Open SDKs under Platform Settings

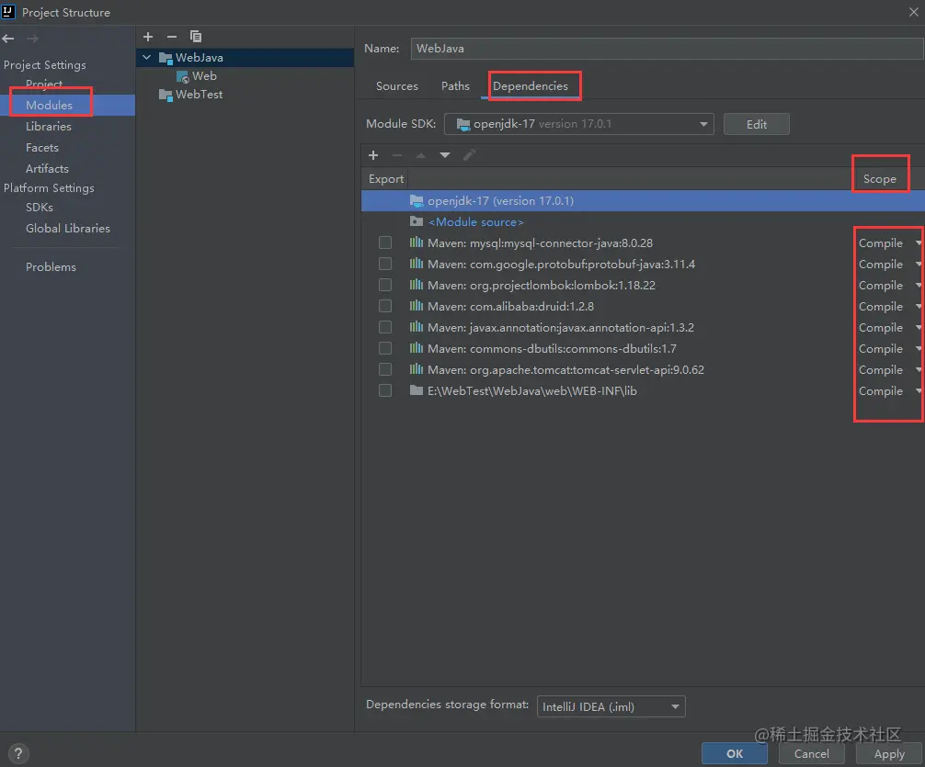click(x=40, y=208)
